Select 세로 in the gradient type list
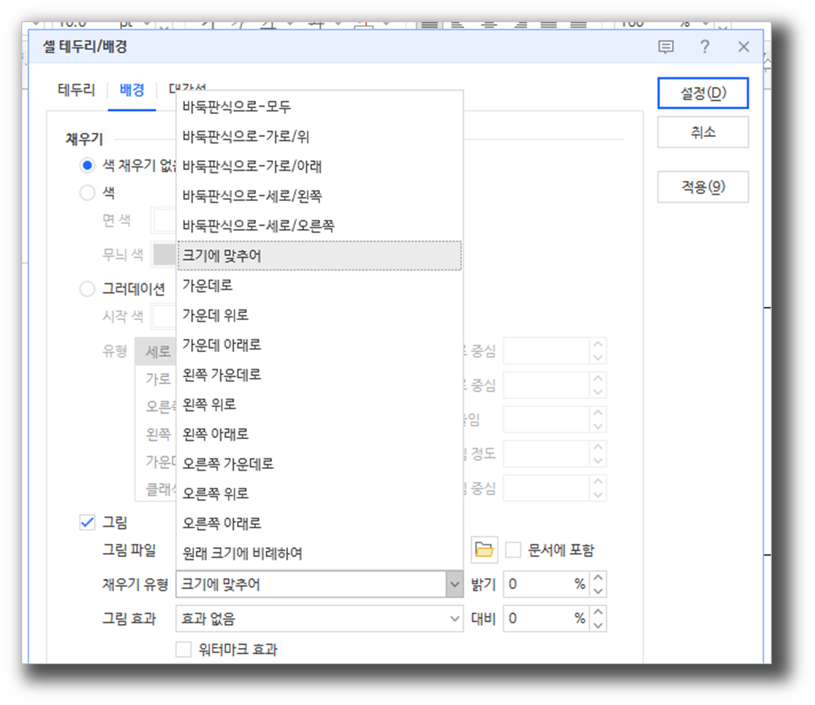The height and width of the screenshot is (705, 815). click(155, 351)
